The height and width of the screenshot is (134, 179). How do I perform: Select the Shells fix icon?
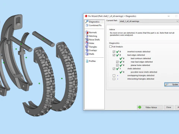click(87, 54)
